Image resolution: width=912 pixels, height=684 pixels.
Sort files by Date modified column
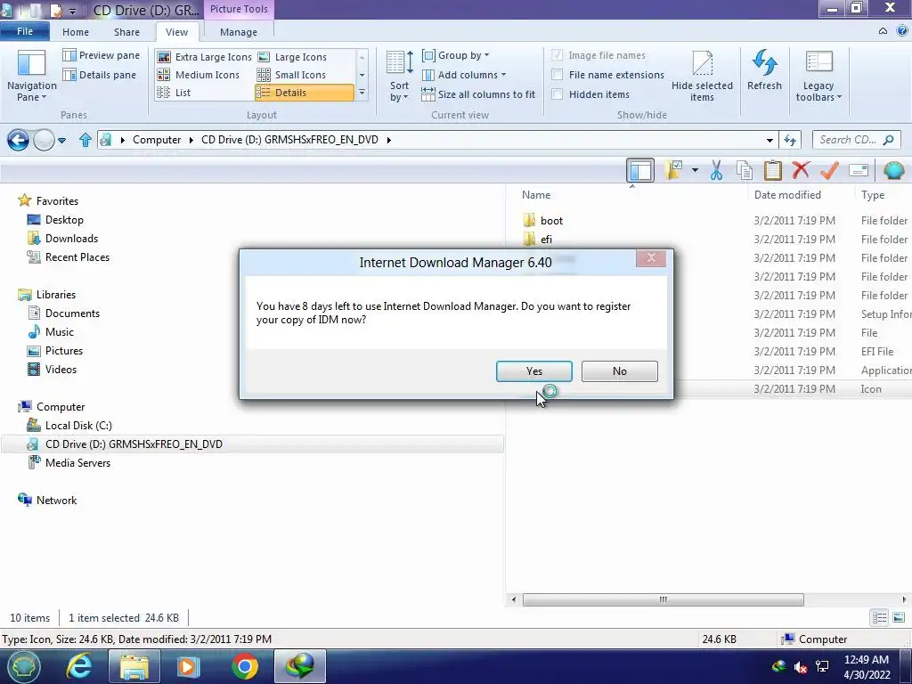coord(787,195)
